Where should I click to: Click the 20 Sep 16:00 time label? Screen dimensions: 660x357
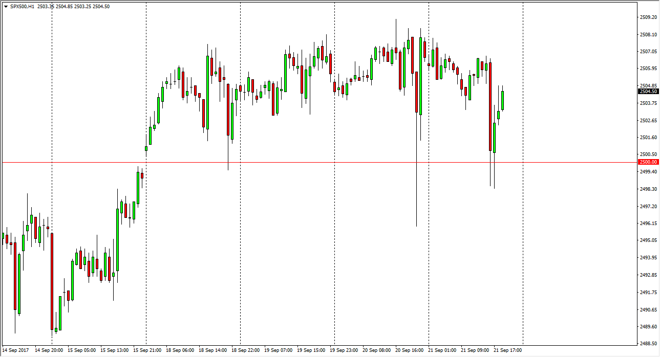tap(409, 350)
